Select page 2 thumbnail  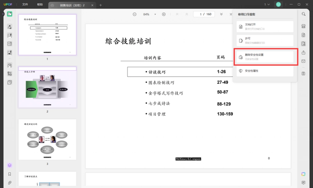[47, 87]
